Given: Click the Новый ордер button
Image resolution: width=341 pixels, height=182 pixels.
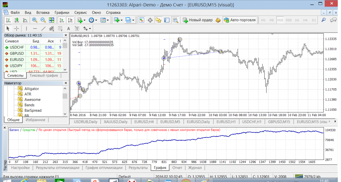Looking at the screenshot, I should (x=198, y=20).
